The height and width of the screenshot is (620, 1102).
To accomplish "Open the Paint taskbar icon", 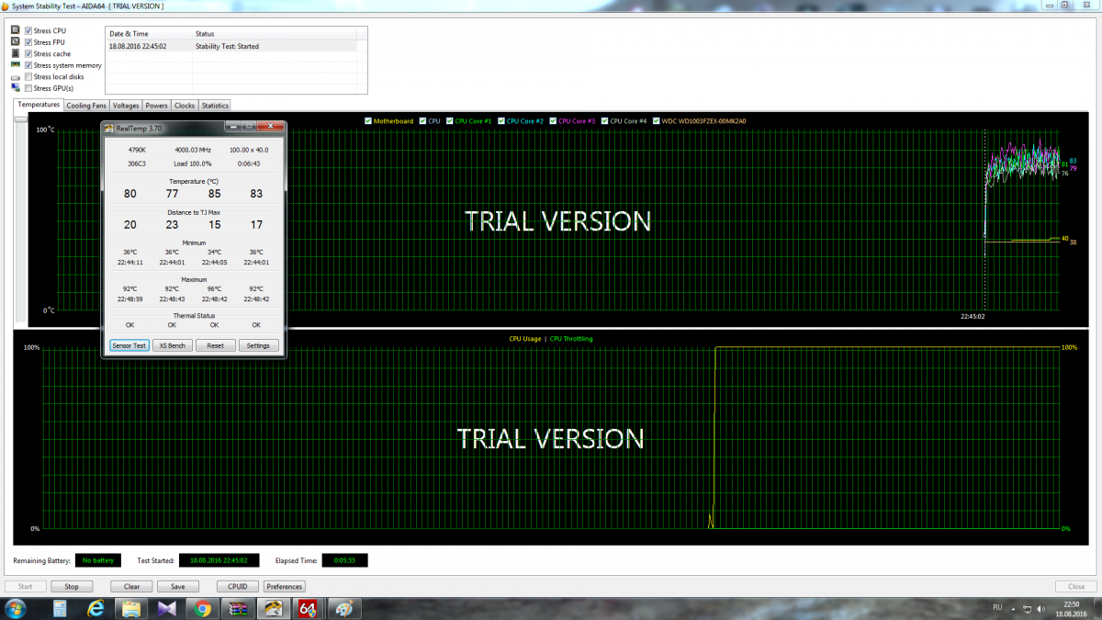I will click(x=343, y=609).
